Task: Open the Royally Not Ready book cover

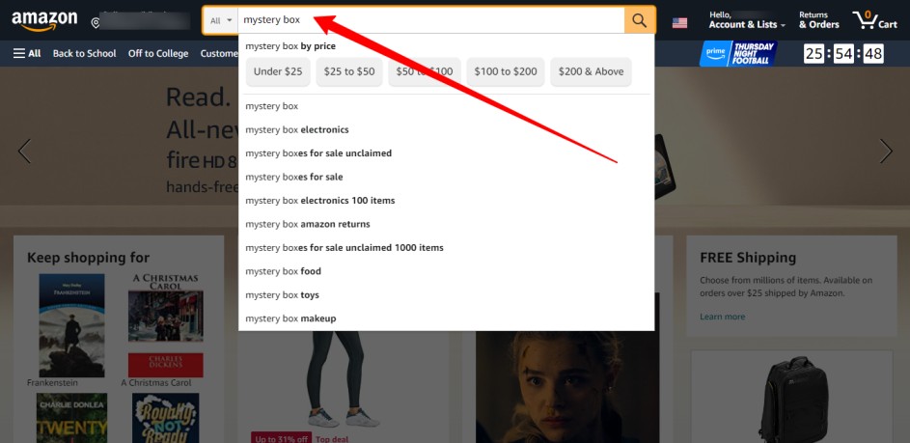Action: pyautogui.click(x=166, y=418)
